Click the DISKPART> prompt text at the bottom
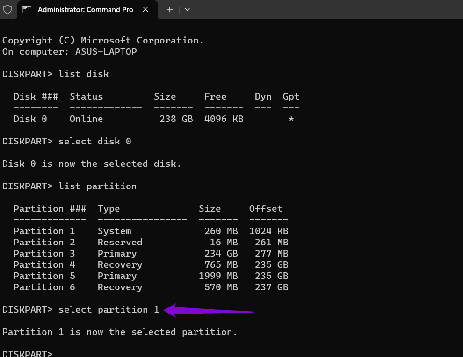Viewport: 463px width, 357px height. 27,353
